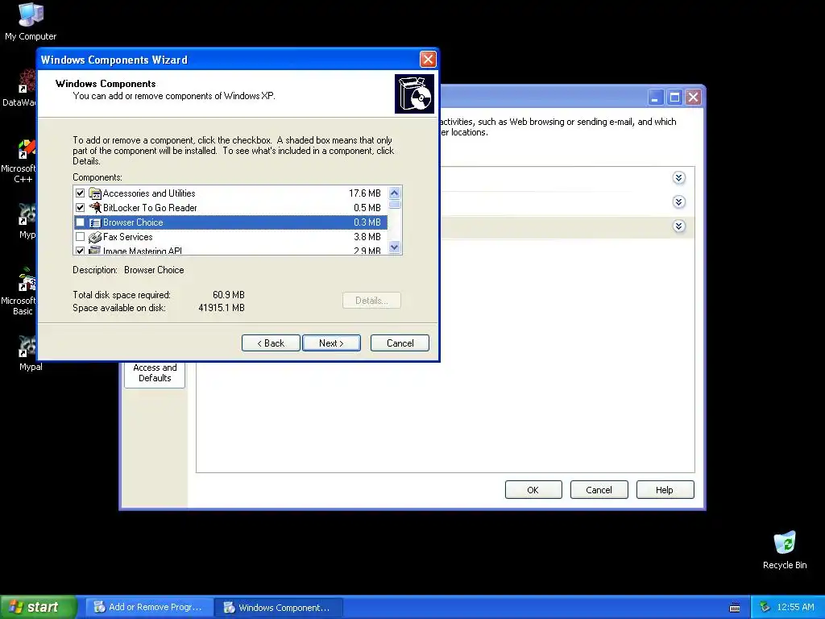The height and width of the screenshot is (619, 825).
Task: Cancel the Windows Components Wizard
Action: click(x=400, y=343)
